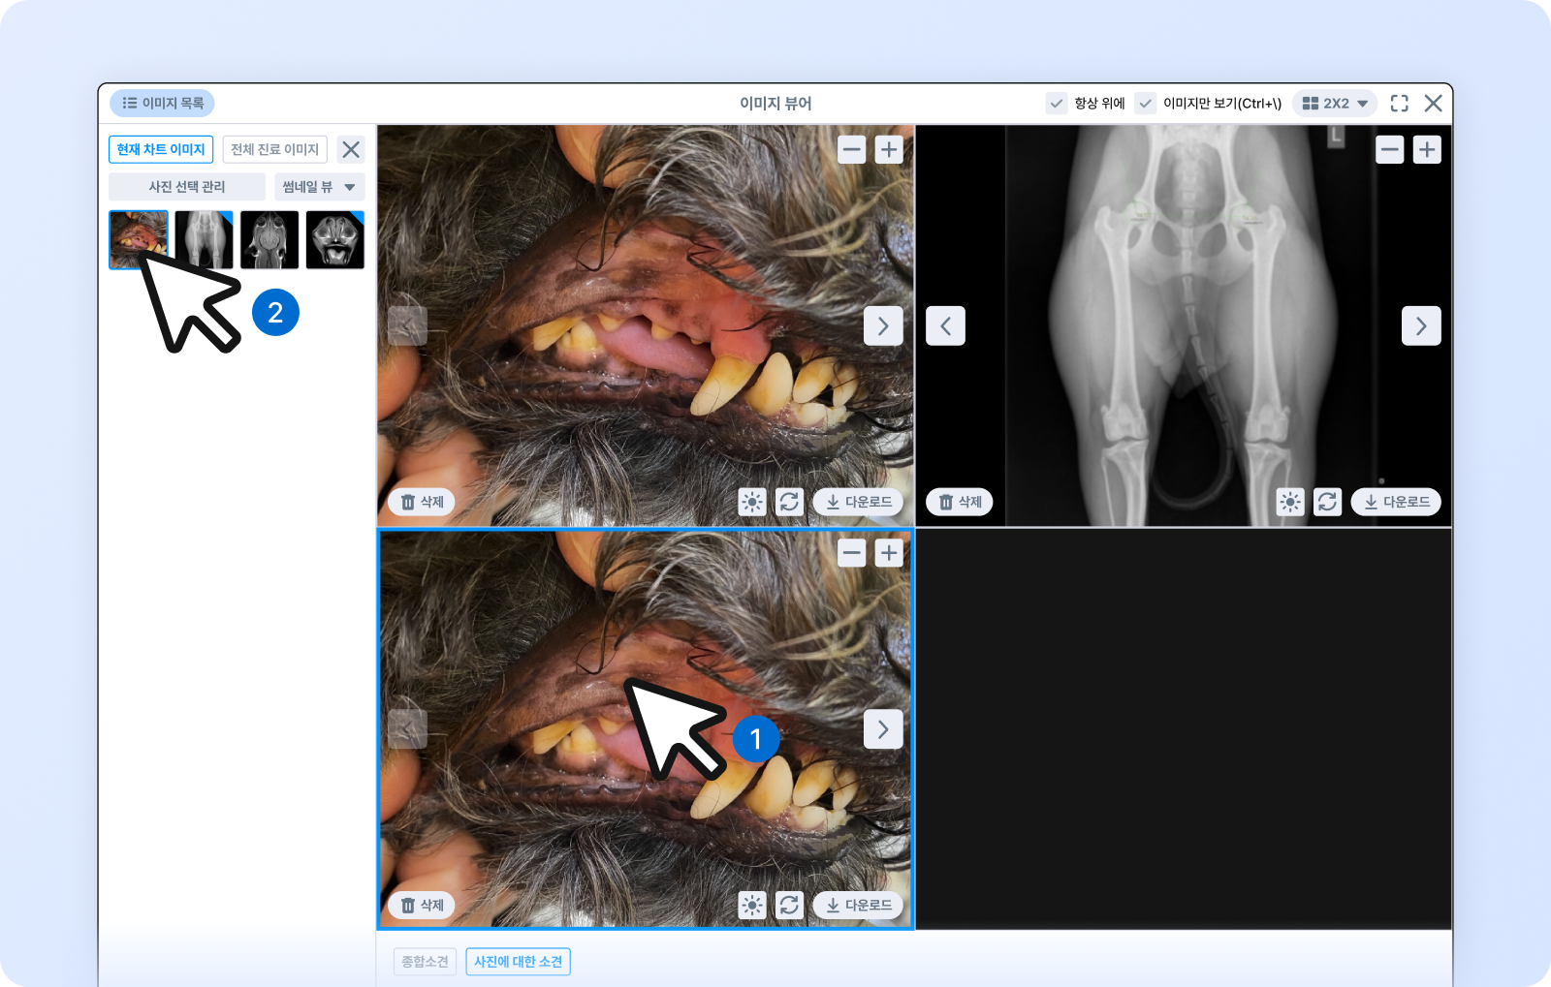1551x987 pixels.
Task: Zoom out the X-ray image panel
Action: coord(1390,149)
